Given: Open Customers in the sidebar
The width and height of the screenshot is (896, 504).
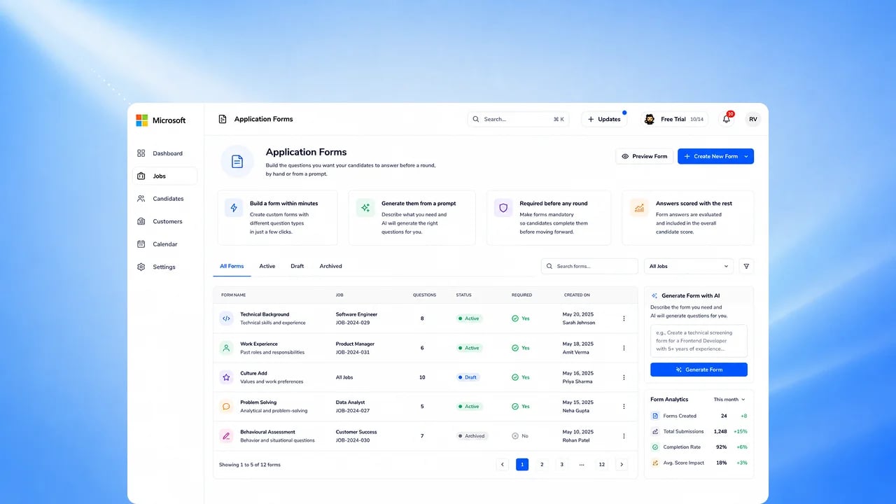Looking at the screenshot, I should 164,221.
